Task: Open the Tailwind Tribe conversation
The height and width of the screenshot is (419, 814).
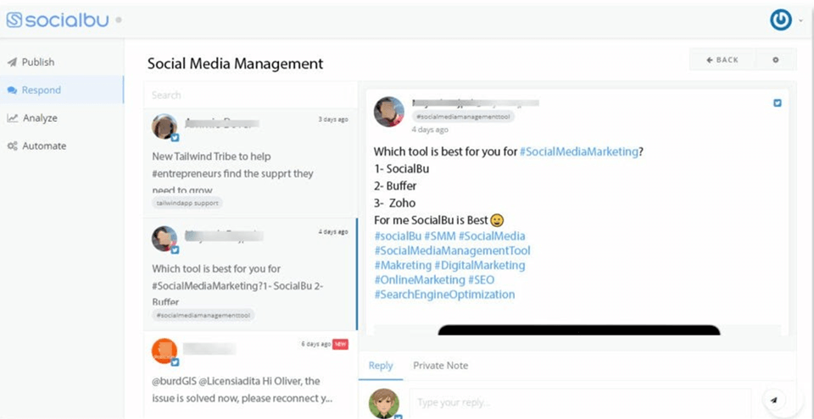Action: 250,163
